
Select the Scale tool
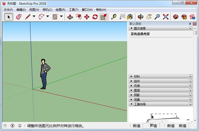click(x=103, y=17)
